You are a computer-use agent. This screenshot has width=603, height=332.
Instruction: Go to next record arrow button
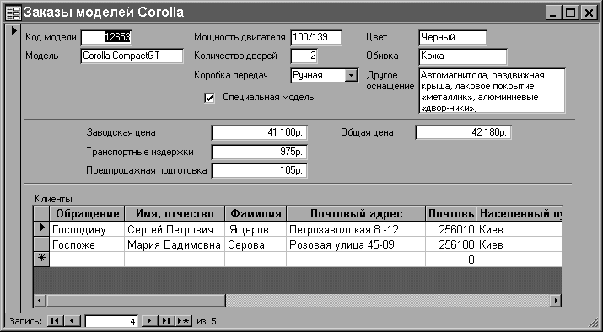[x=150, y=320]
